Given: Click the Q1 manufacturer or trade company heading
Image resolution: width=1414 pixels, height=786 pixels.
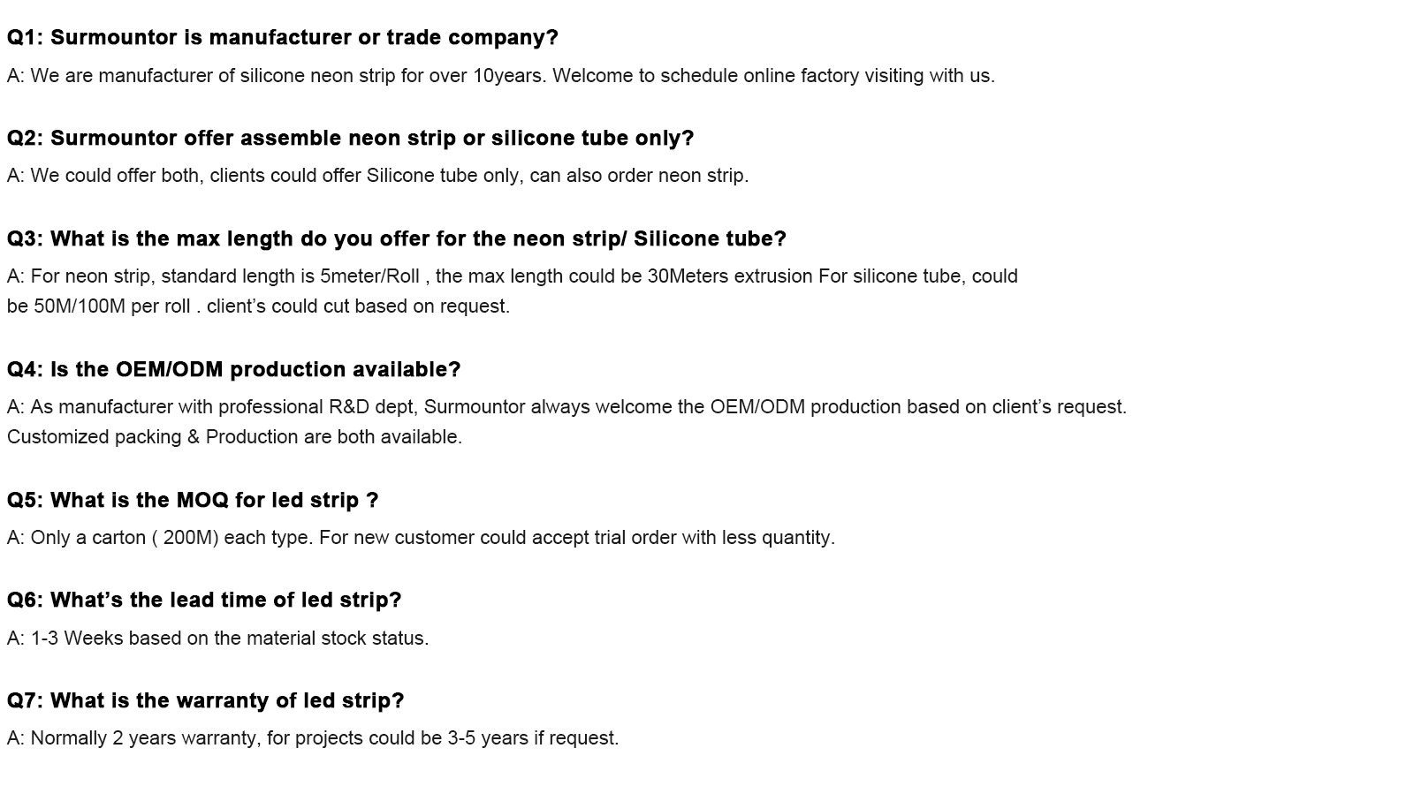Looking at the screenshot, I should [x=283, y=38].
